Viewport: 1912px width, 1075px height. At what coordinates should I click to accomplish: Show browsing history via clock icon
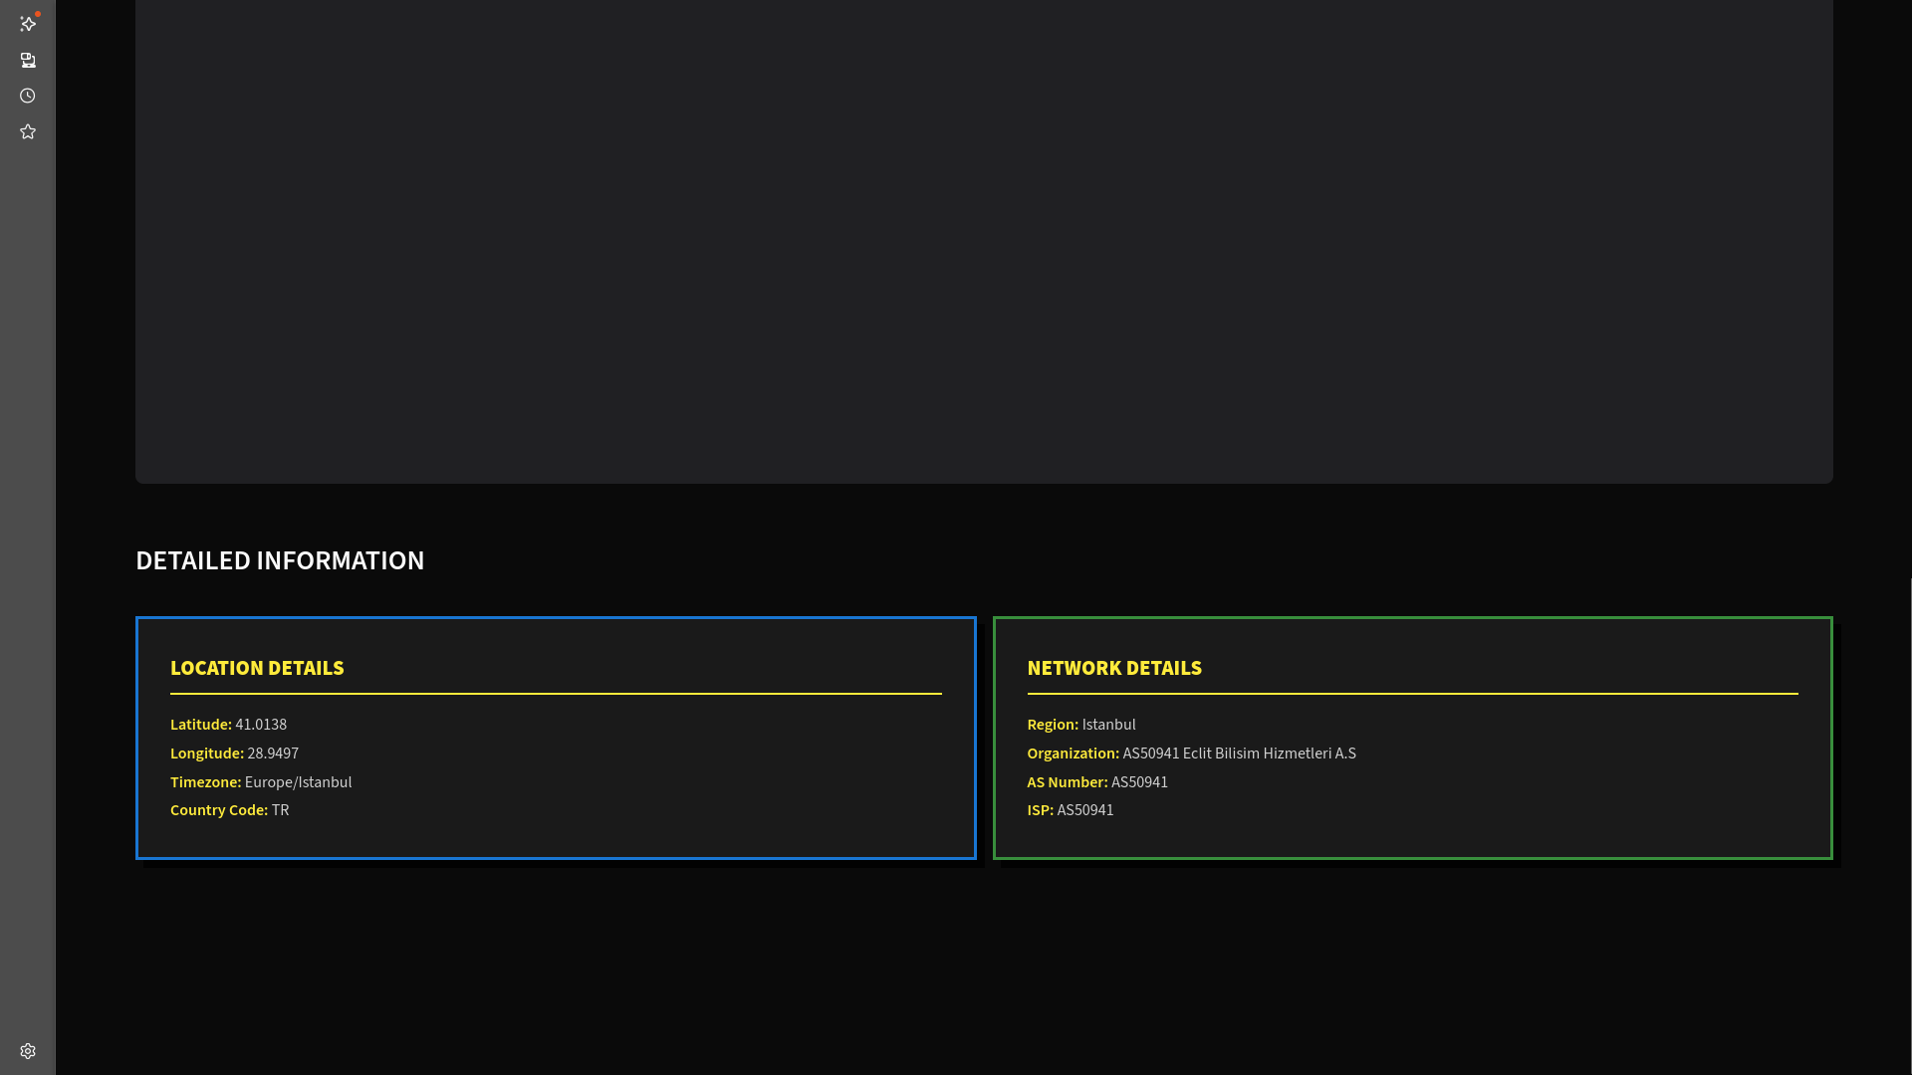[x=28, y=97]
